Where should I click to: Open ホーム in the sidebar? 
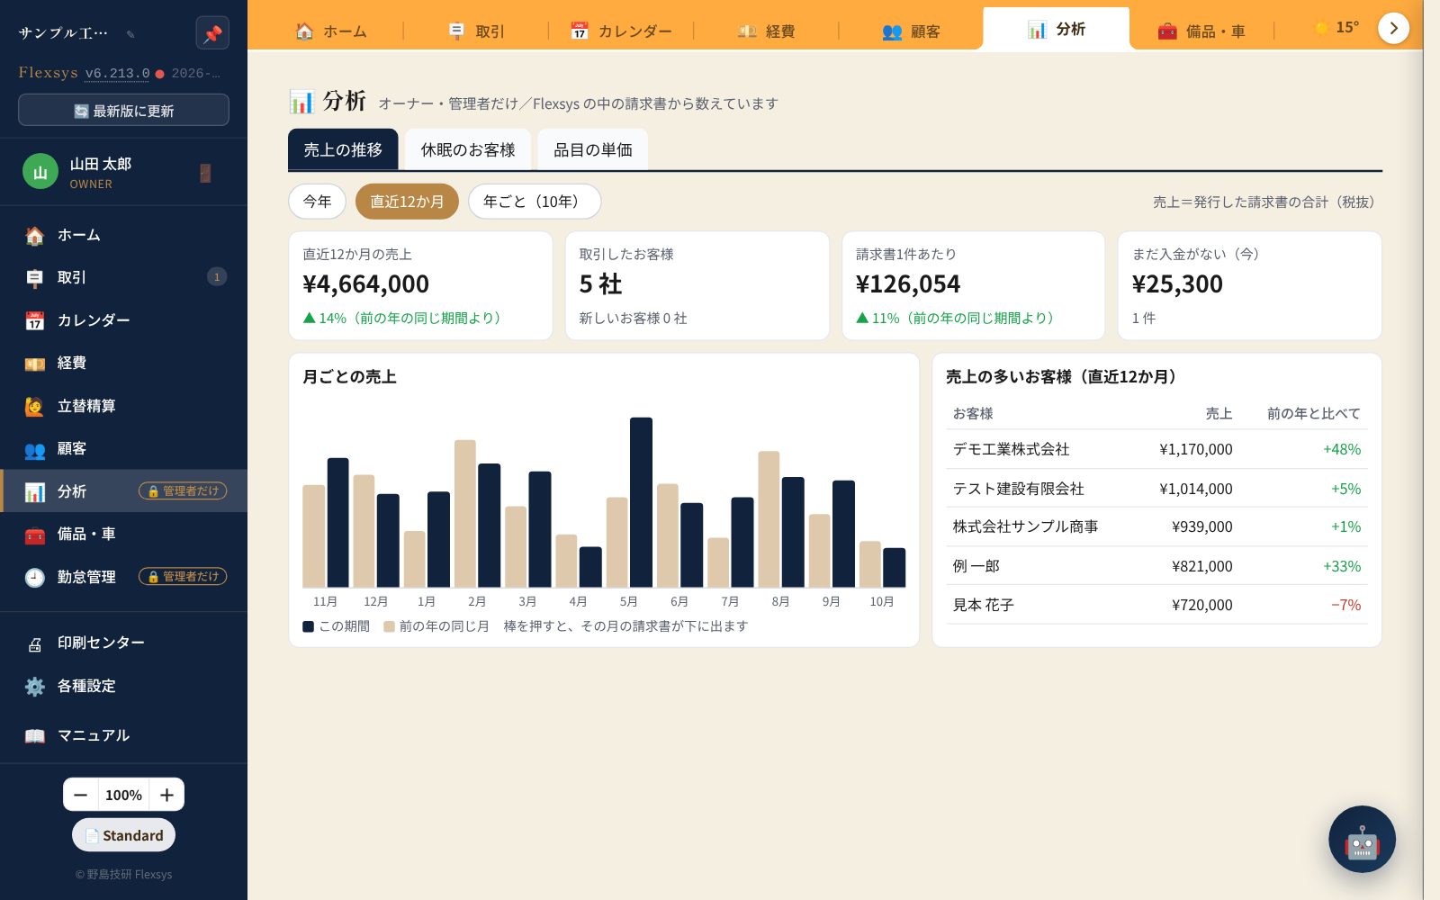(x=123, y=235)
